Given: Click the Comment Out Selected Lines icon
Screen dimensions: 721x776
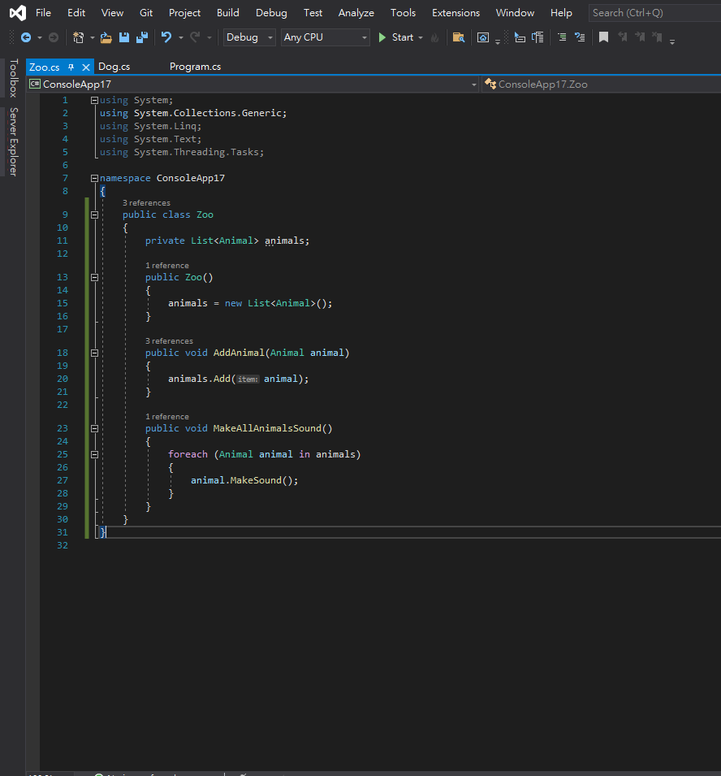Looking at the screenshot, I should (x=562, y=37).
